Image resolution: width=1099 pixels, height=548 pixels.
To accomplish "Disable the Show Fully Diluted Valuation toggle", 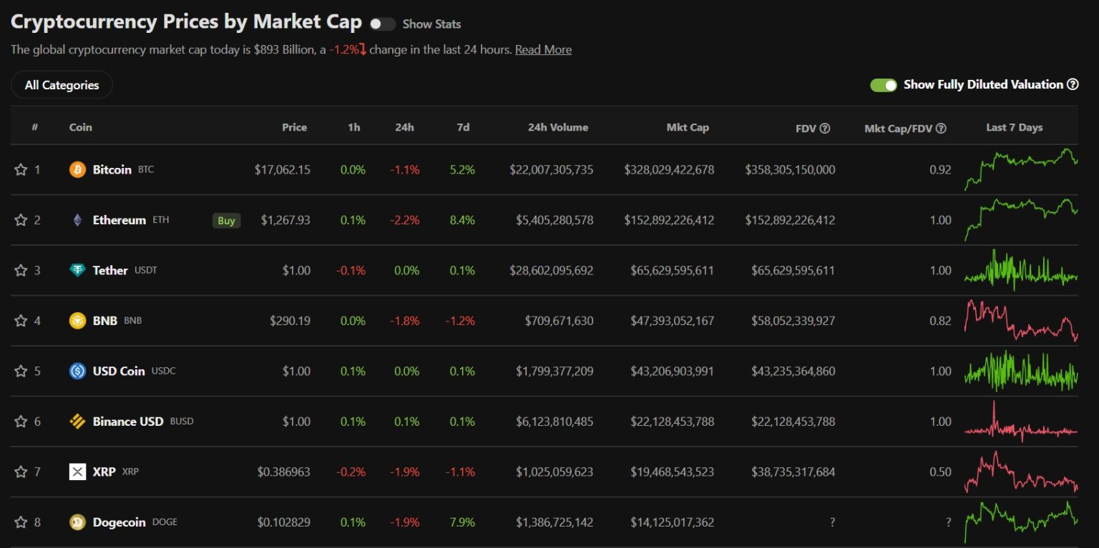I will (x=884, y=84).
